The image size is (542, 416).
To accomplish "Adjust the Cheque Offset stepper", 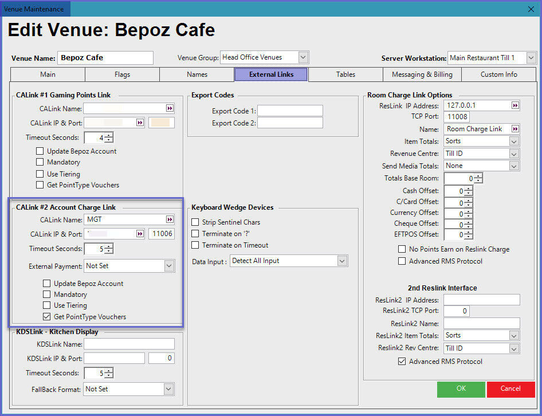I will 468,225.
